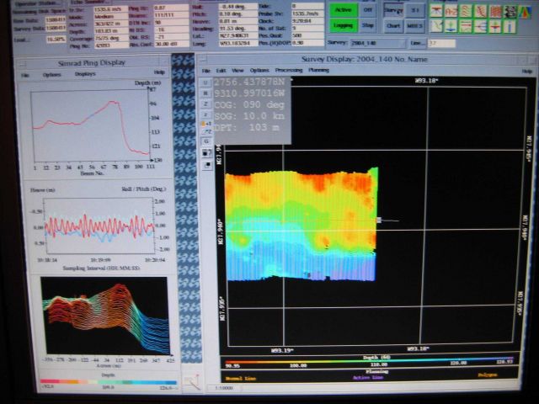This screenshot has height=404, width=539.
Task: Click the beam depth profile graph
Action: coord(92,126)
